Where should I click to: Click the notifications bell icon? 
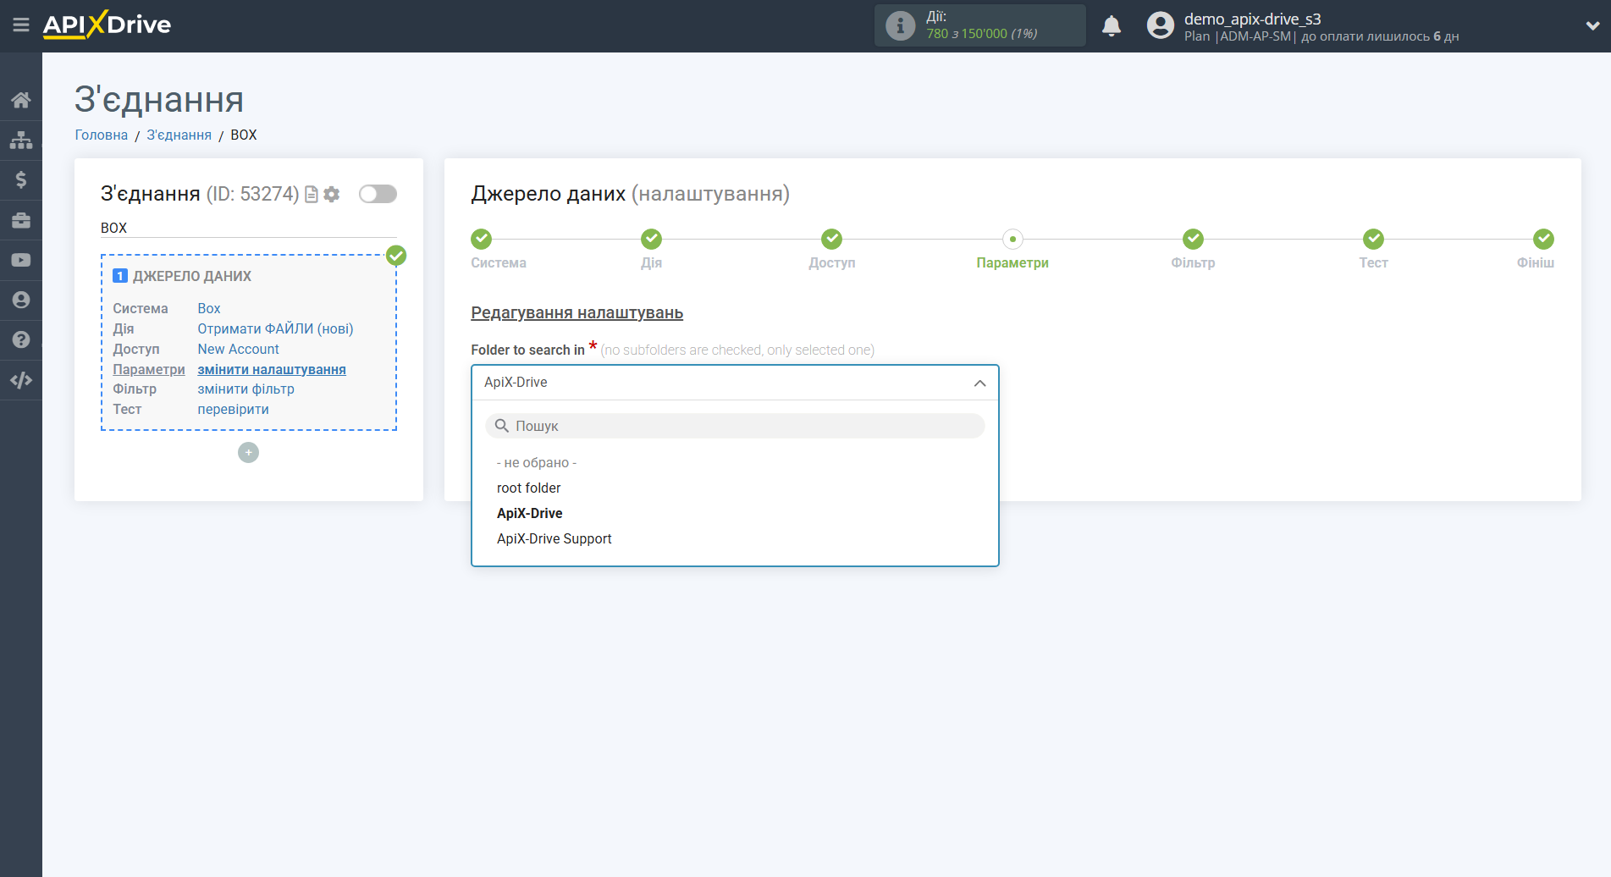pos(1112,26)
